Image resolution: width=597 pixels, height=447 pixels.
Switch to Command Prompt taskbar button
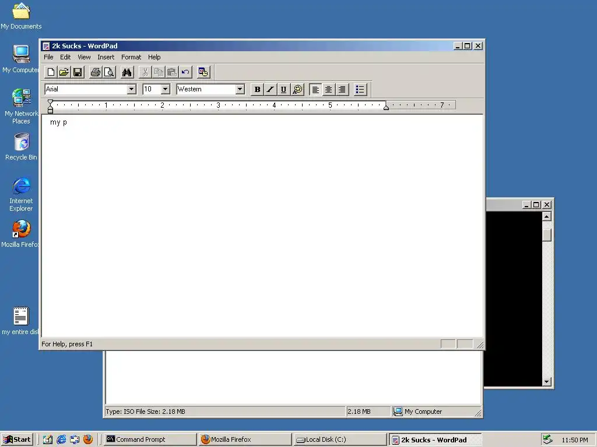[x=150, y=439]
